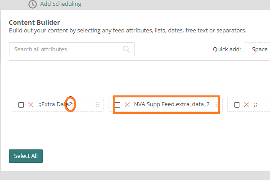Click the Content Builder heading
This screenshot has height=180, width=270.
[34, 22]
